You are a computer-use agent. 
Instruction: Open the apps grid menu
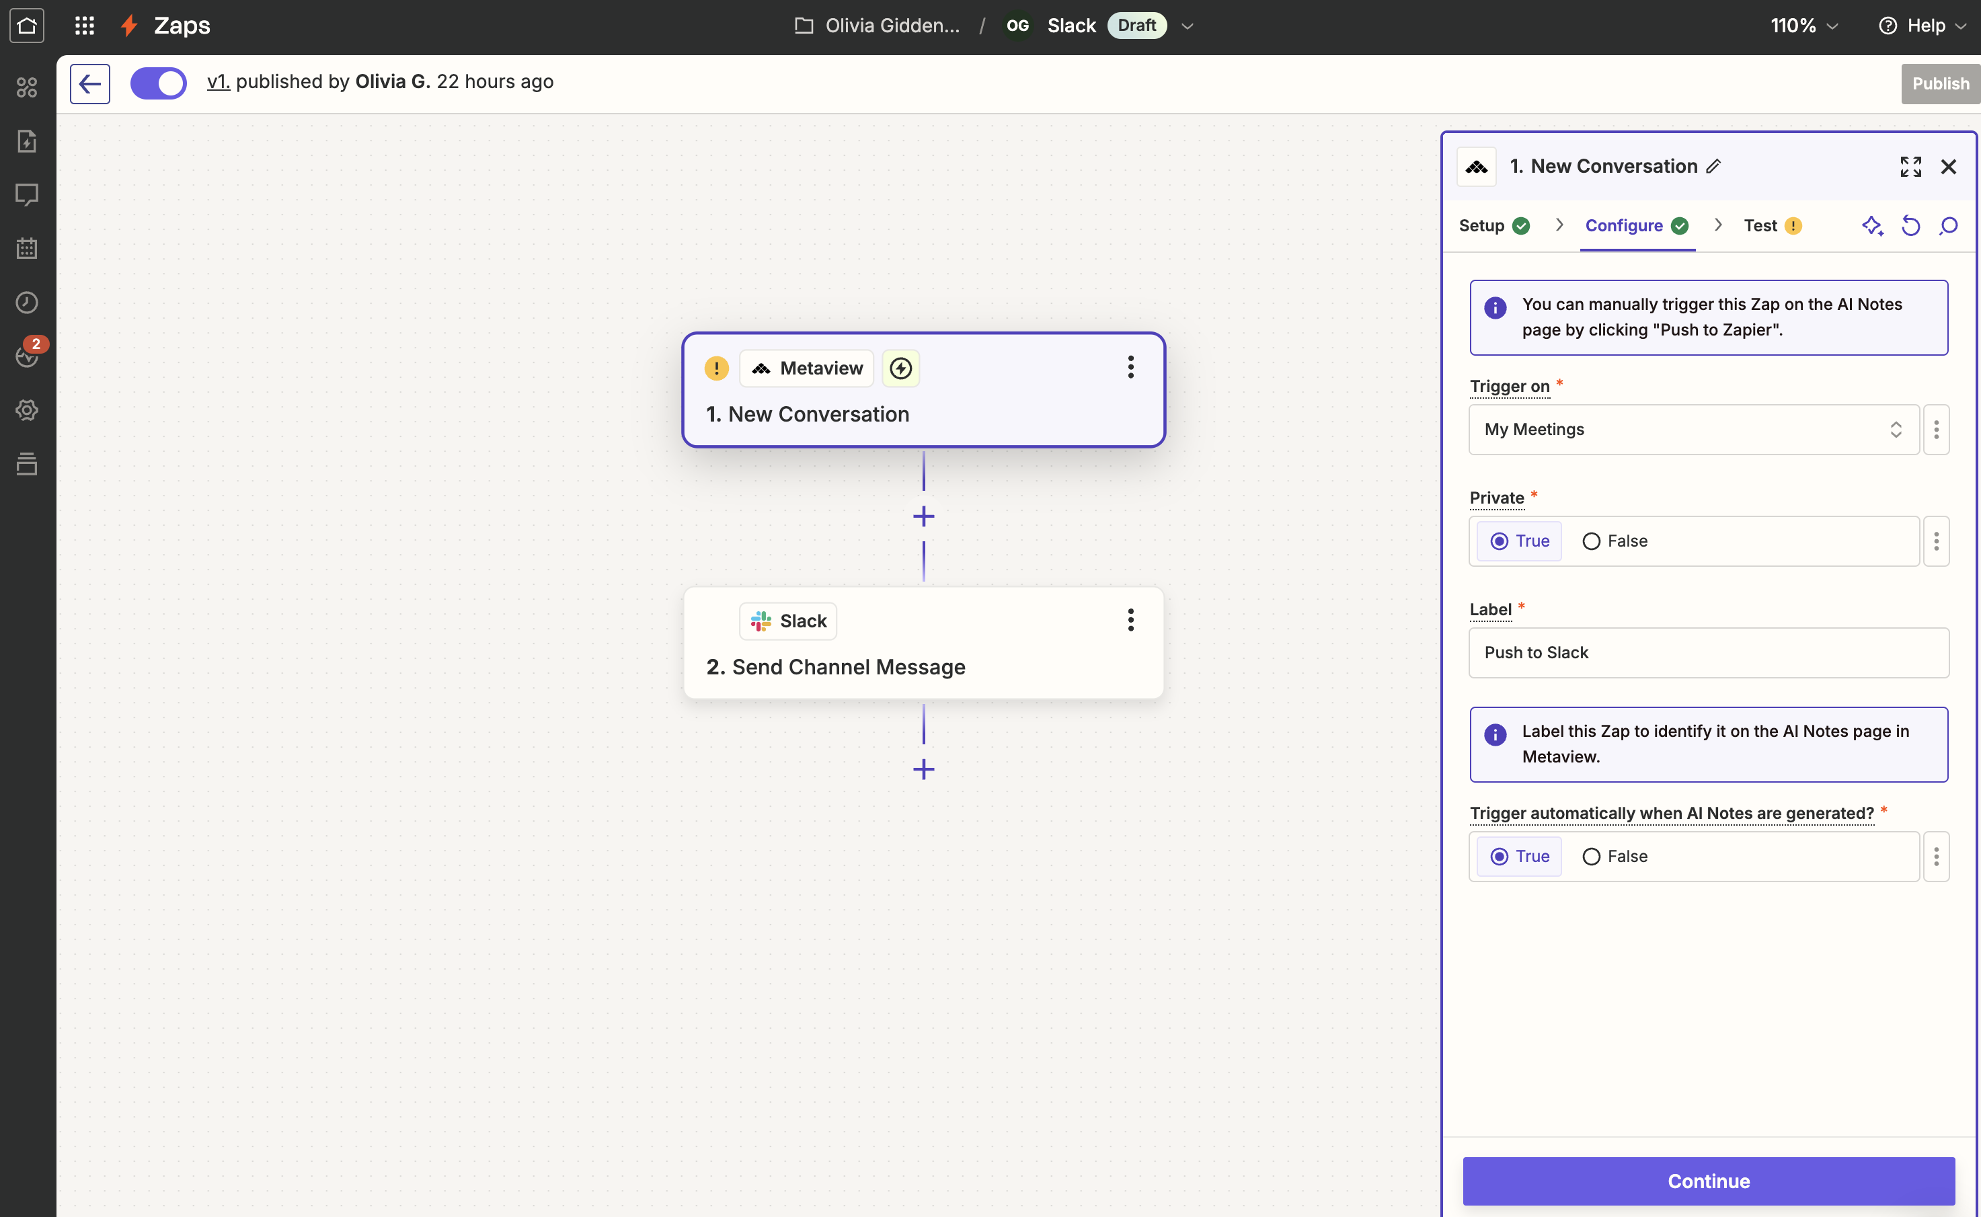pyautogui.click(x=85, y=26)
